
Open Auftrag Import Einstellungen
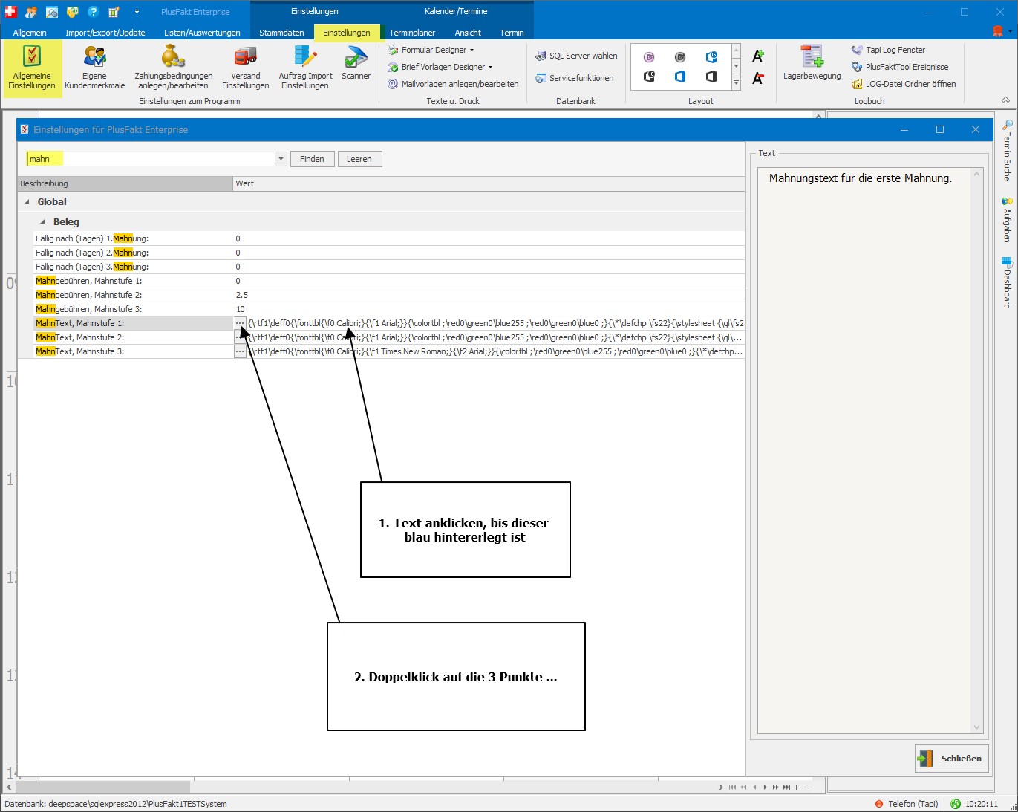tap(305, 68)
